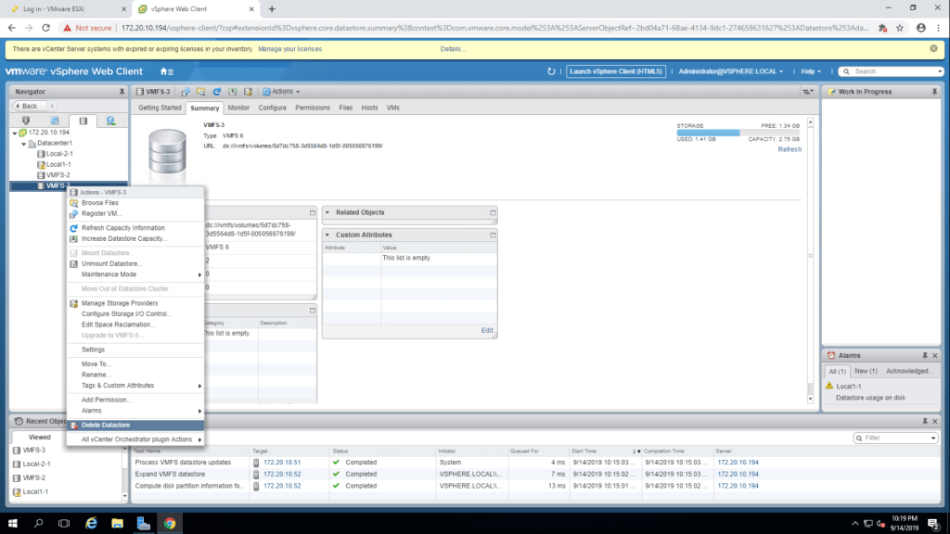
Task: Collapse the Related Objects panel
Action: pos(327,212)
